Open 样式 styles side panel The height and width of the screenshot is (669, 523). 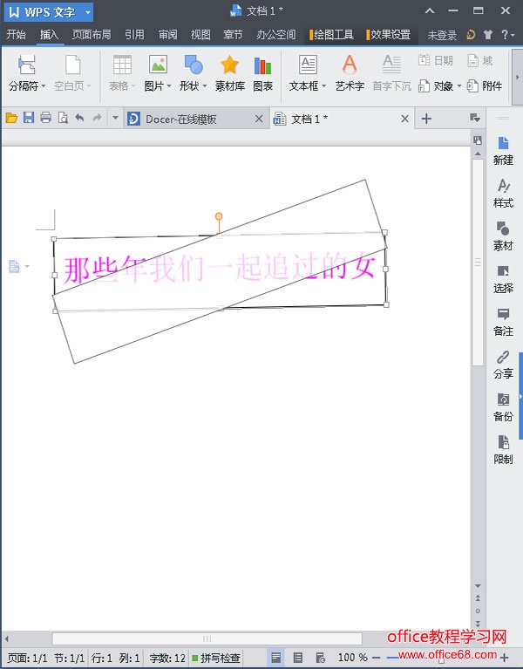point(503,194)
